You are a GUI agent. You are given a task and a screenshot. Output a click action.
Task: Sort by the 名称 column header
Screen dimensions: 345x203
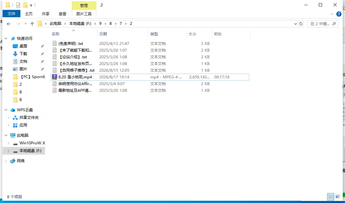click(x=56, y=34)
